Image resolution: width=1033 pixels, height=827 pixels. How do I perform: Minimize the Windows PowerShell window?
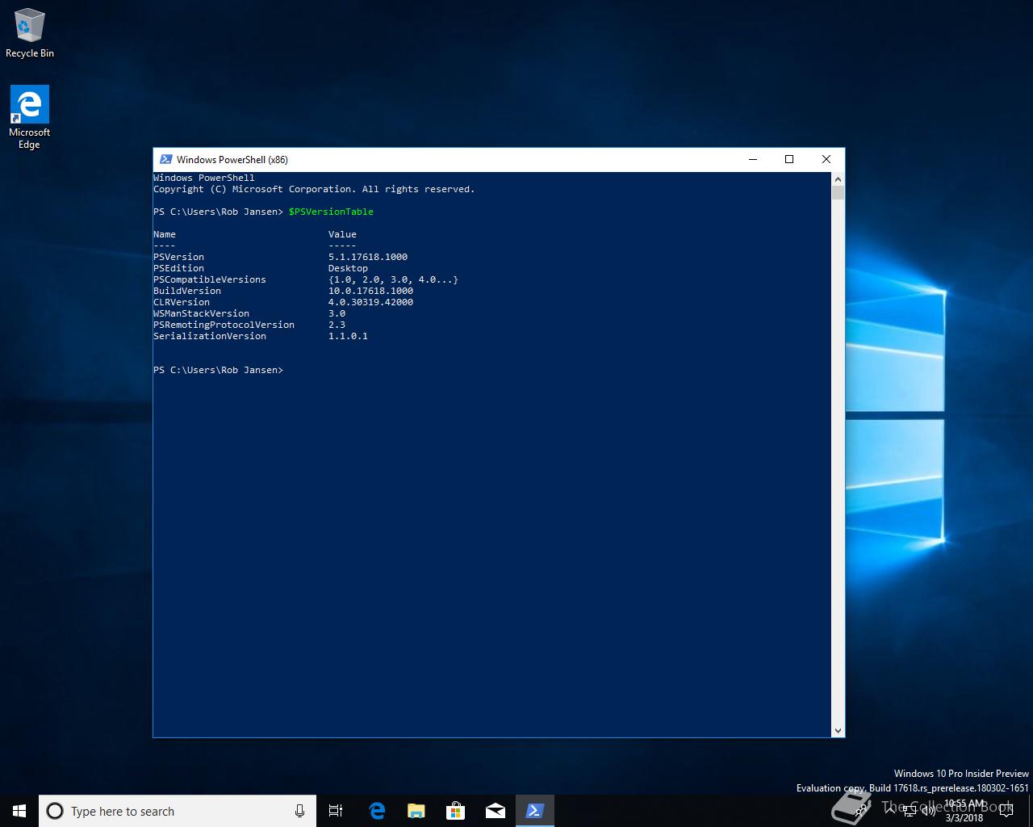[x=753, y=159]
